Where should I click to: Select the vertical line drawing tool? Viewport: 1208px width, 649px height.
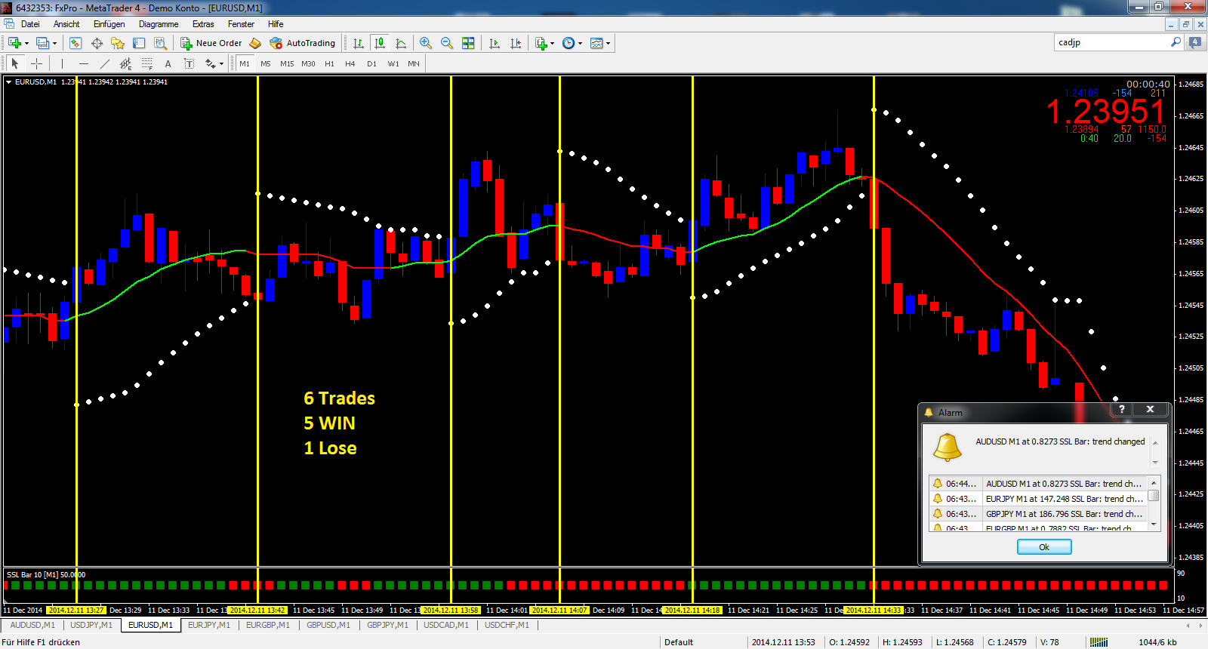point(62,63)
